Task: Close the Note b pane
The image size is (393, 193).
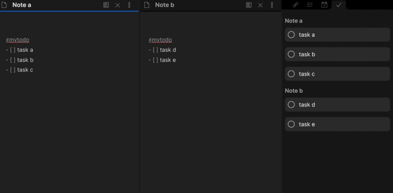Action: click(261, 5)
